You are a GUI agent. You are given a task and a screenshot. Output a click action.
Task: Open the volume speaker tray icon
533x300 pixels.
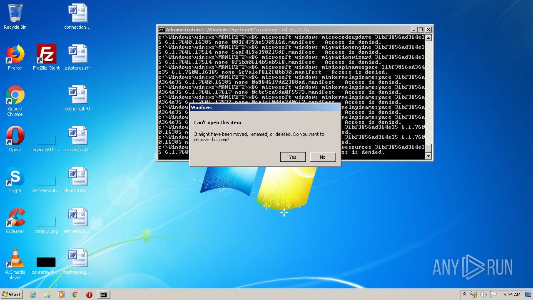483,295
